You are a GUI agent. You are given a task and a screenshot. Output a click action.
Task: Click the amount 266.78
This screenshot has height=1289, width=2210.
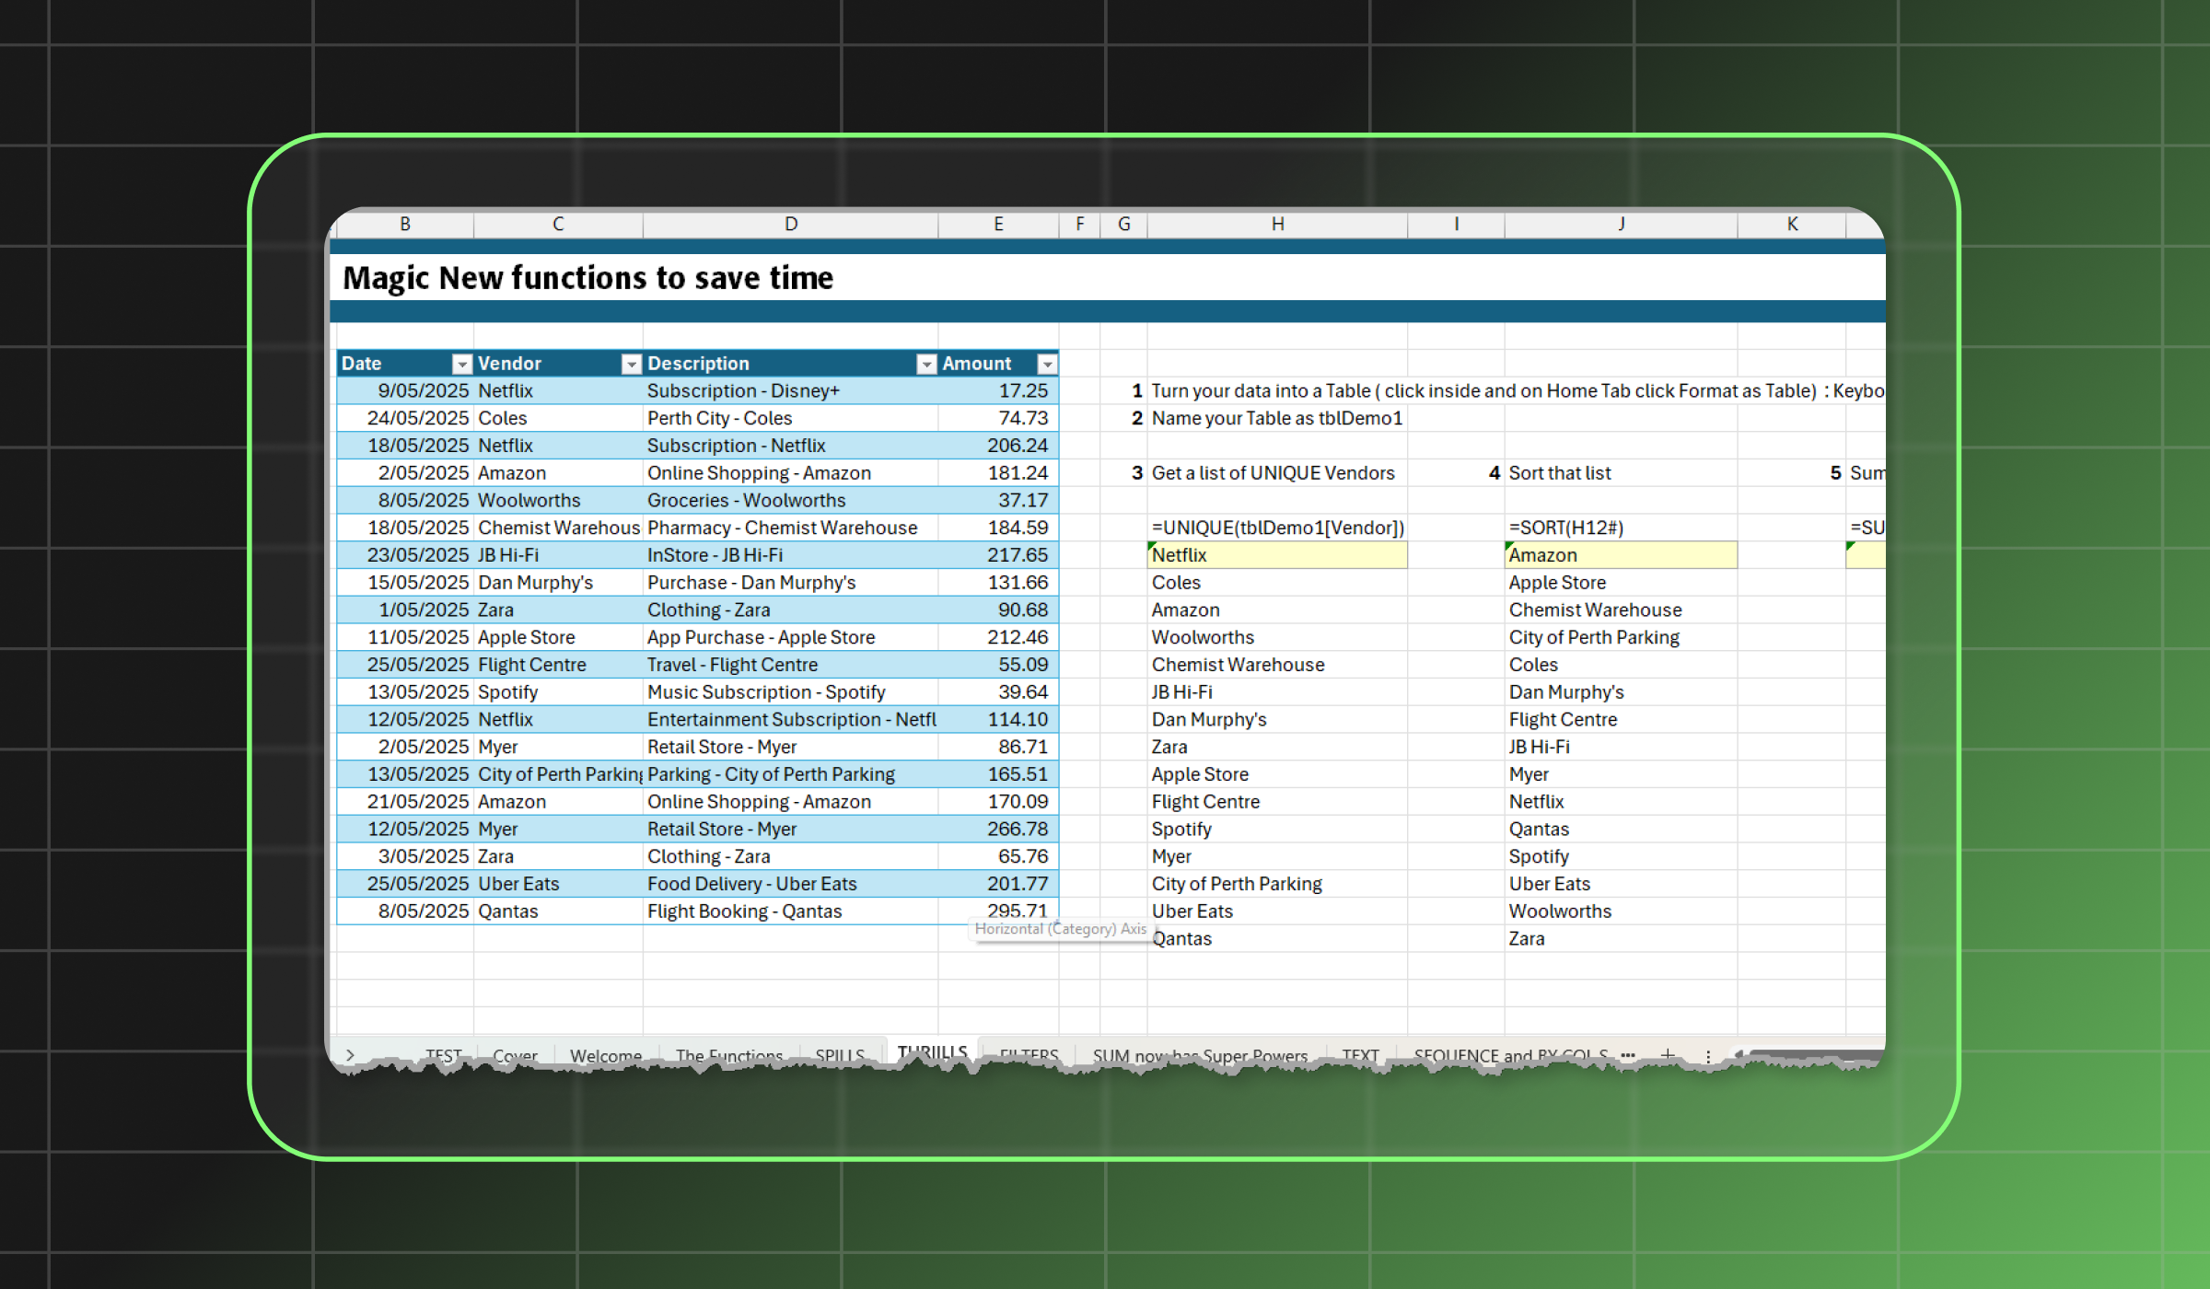tap(998, 830)
